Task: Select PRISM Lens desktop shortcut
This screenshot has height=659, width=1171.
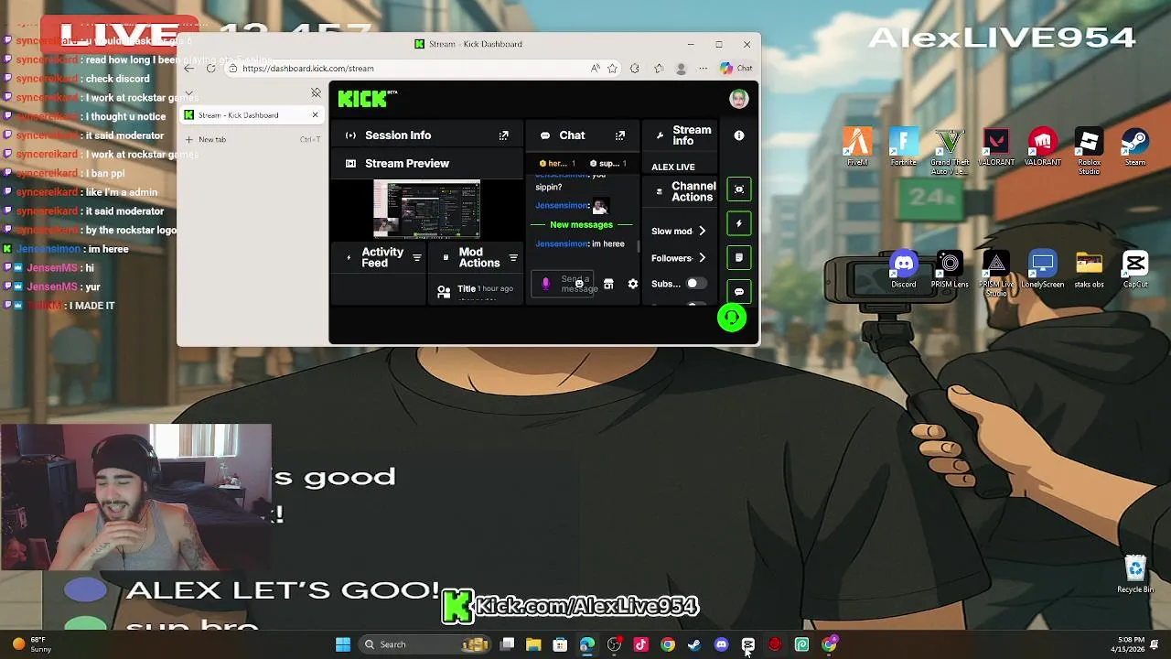Action: pyautogui.click(x=950, y=270)
